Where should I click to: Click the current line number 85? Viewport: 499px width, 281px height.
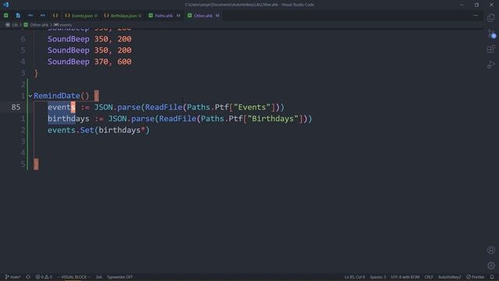pyautogui.click(x=16, y=107)
